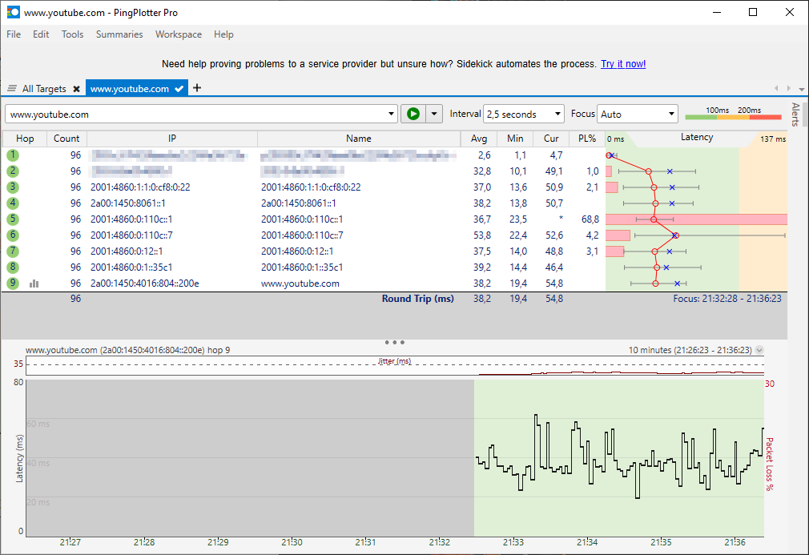The width and height of the screenshot is (809, 555).
Task: Click hop 1 green circle
Action: (13, 155)
